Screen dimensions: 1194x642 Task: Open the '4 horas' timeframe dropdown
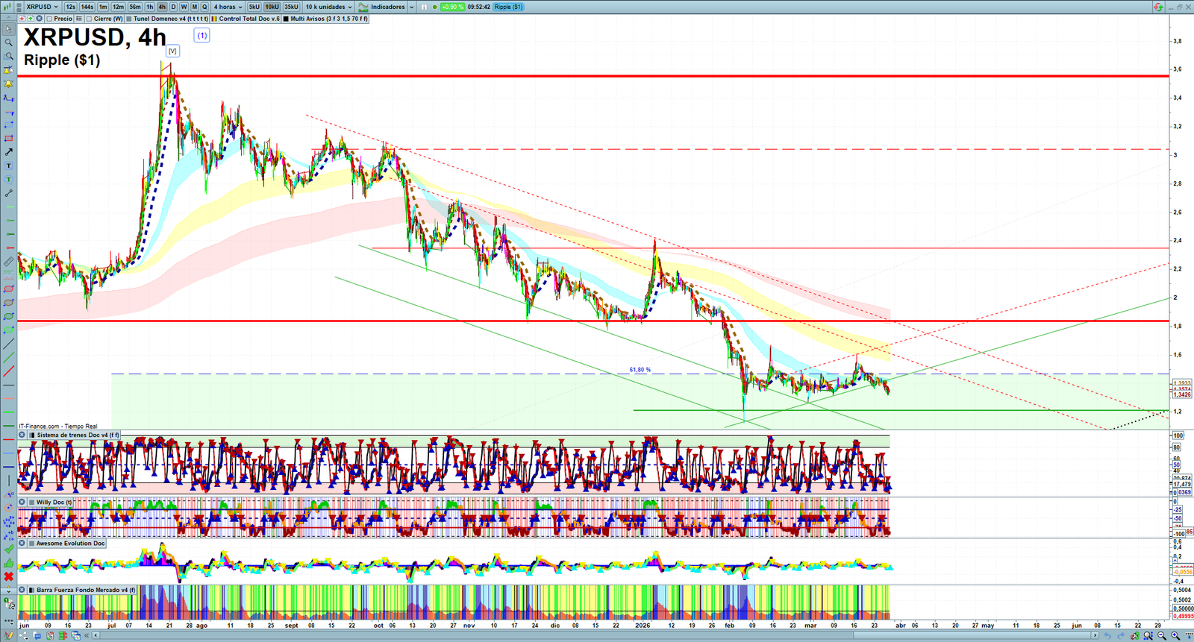tap(228, 7)
